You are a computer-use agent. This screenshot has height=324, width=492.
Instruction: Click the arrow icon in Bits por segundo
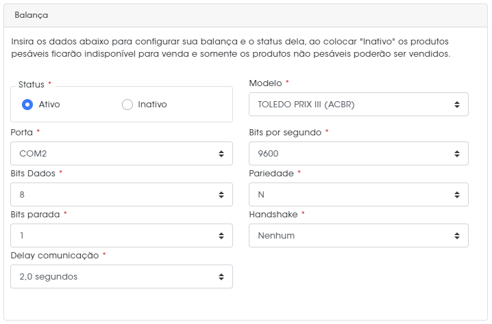pos(457,154)
